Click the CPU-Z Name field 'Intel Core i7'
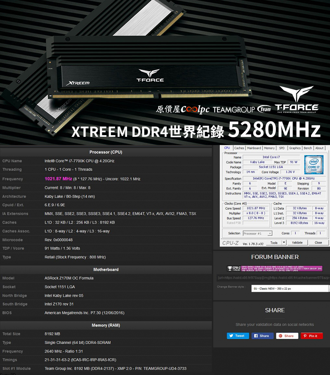The height and width of the screenshot is (375, 330). pos(271,157)
